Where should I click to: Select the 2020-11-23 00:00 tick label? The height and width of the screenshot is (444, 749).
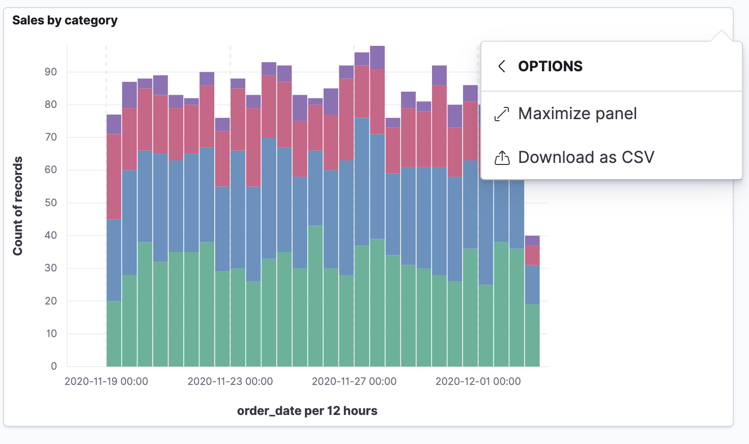tap(230, 381)
